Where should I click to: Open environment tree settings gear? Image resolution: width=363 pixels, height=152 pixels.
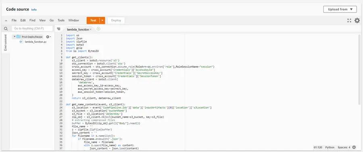(x=48, y=37)
